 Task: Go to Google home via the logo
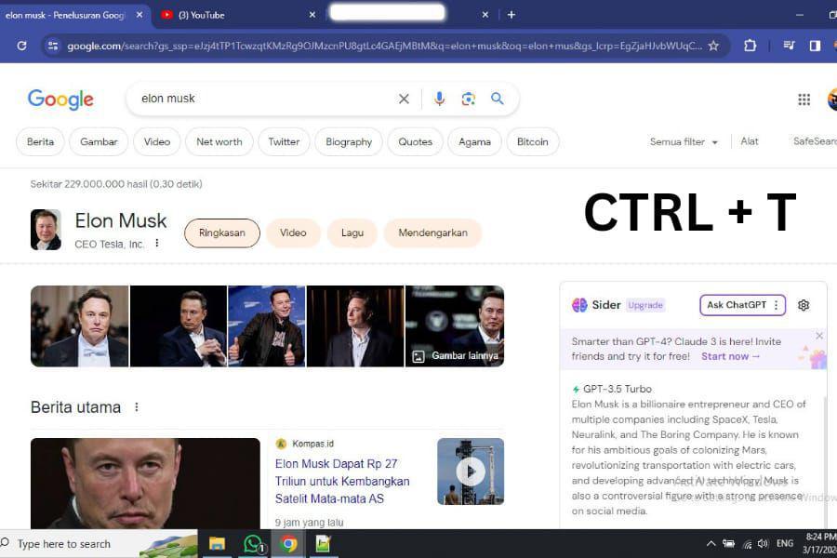click(x=60, y=100)
